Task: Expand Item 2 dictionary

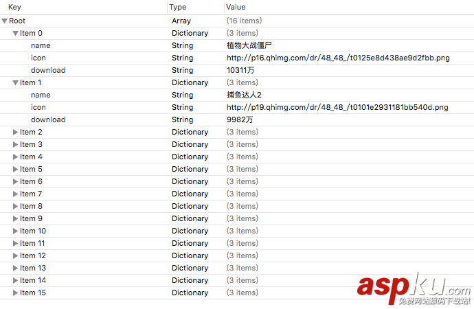Action: pyautogui.click(x=16, y=132)
